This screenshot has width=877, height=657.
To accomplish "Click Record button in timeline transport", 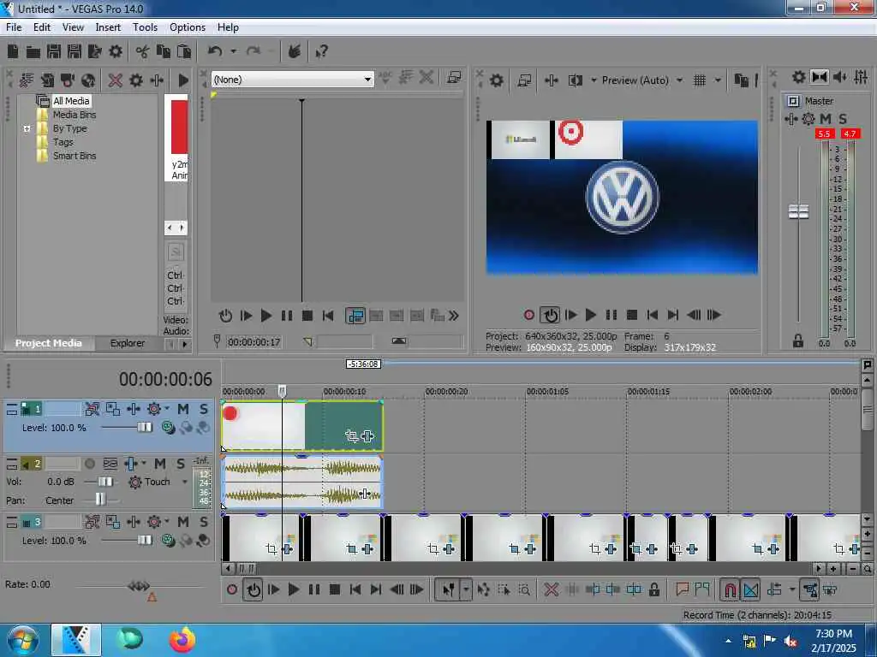I will (x=232, y=589).
